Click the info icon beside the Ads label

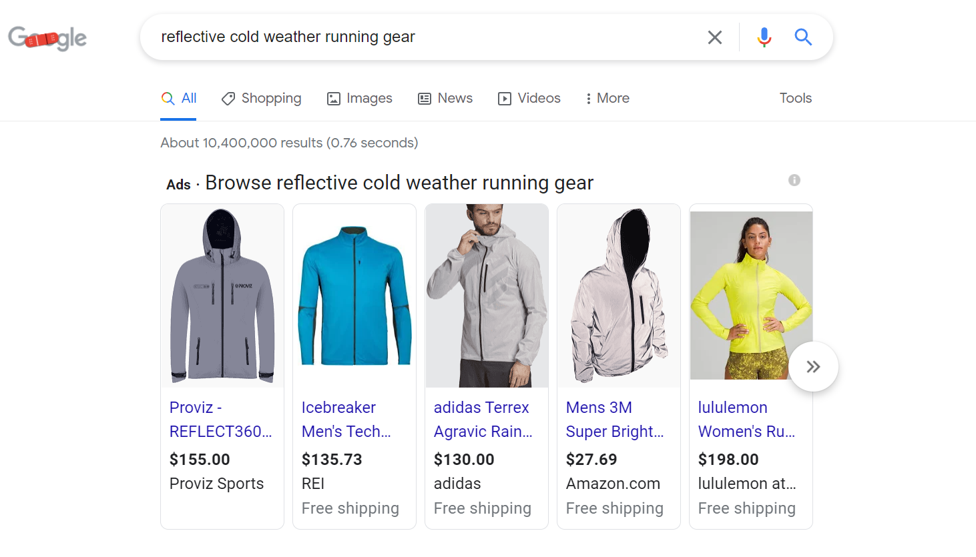pyautogui.click(x=794, y=179)
